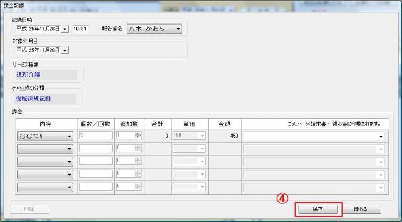
Task: Expand the おむつA content dropdown
Action: point(69,136)
